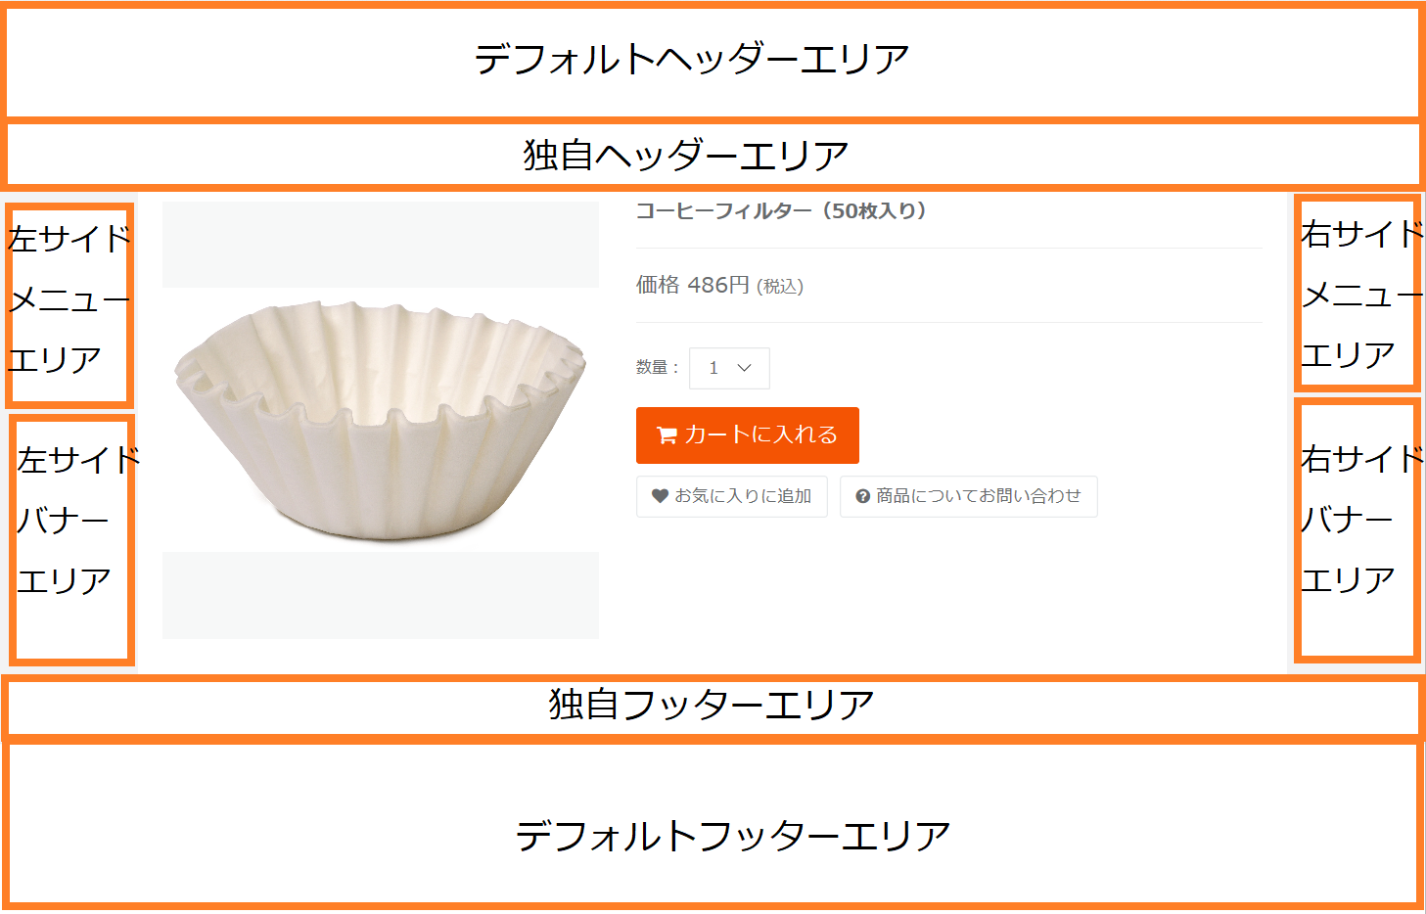Viewport: 1426px width, 914px height.
Task: Click the heart icon for favorites
Action: [x=660, y=496]
